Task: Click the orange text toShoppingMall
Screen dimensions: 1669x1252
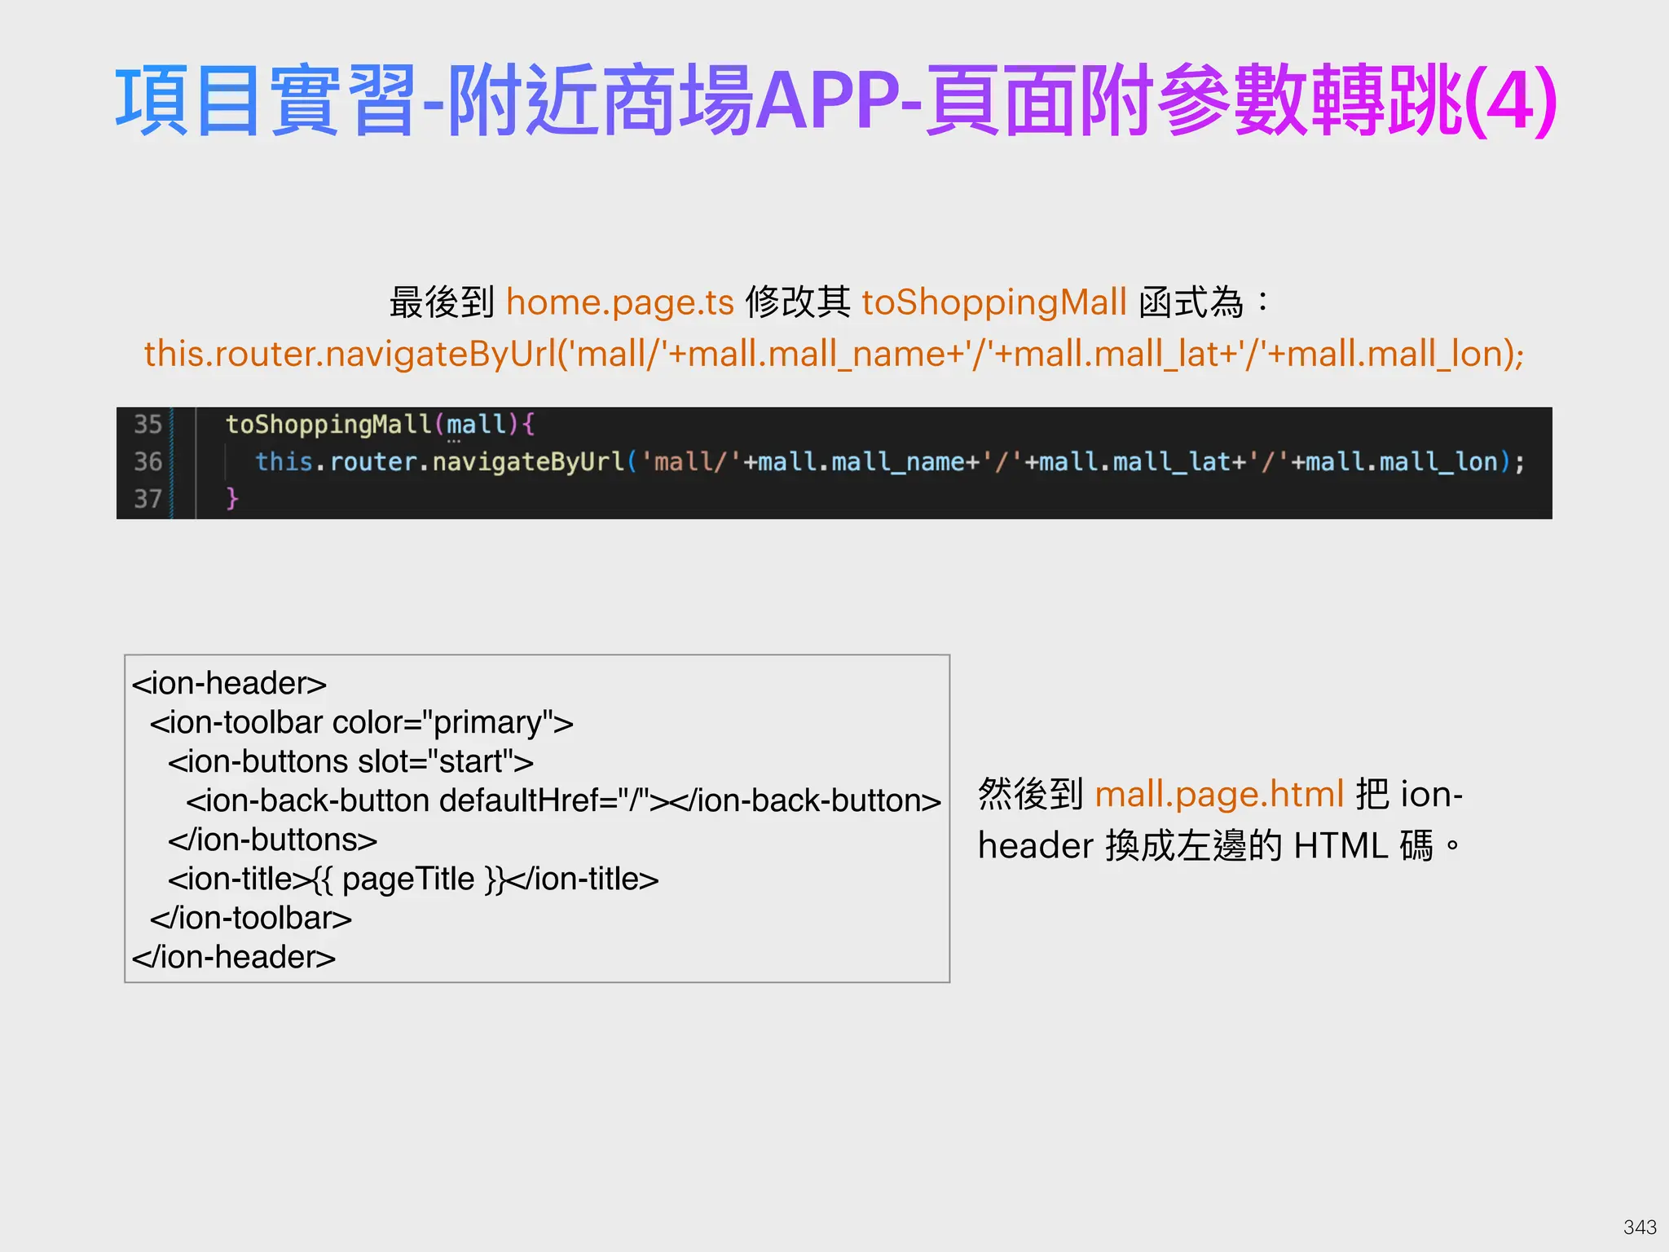Action: [994, 302]
